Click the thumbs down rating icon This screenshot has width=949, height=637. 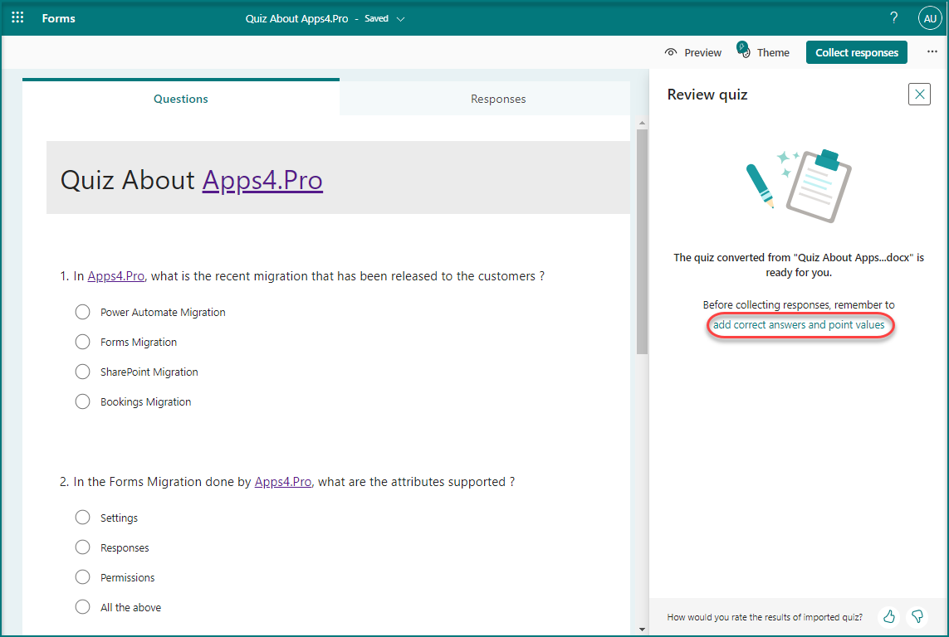tap(917, 616)
